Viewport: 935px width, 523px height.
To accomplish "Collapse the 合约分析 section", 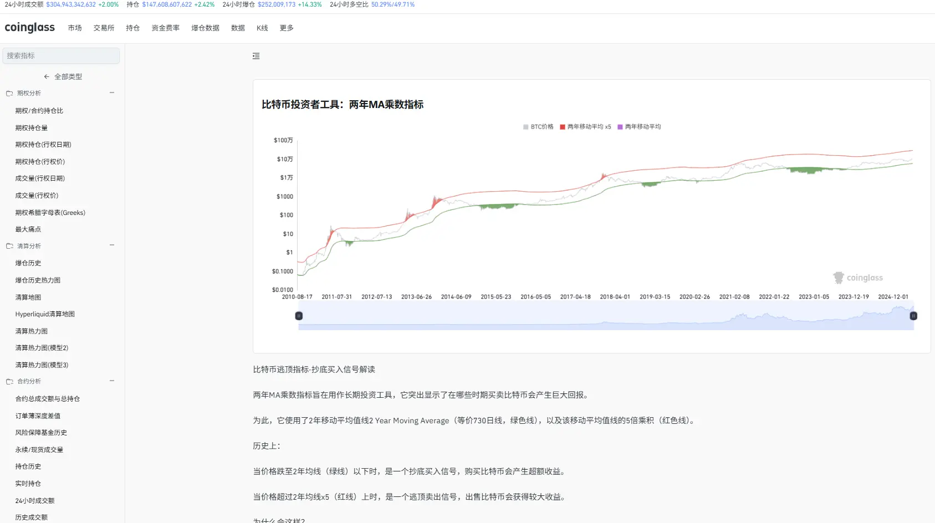I will point(112,381).
